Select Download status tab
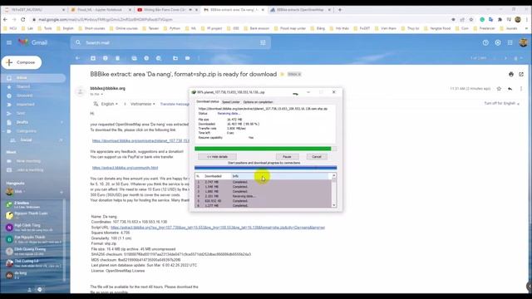532x299 pixels. coord(208,101)
